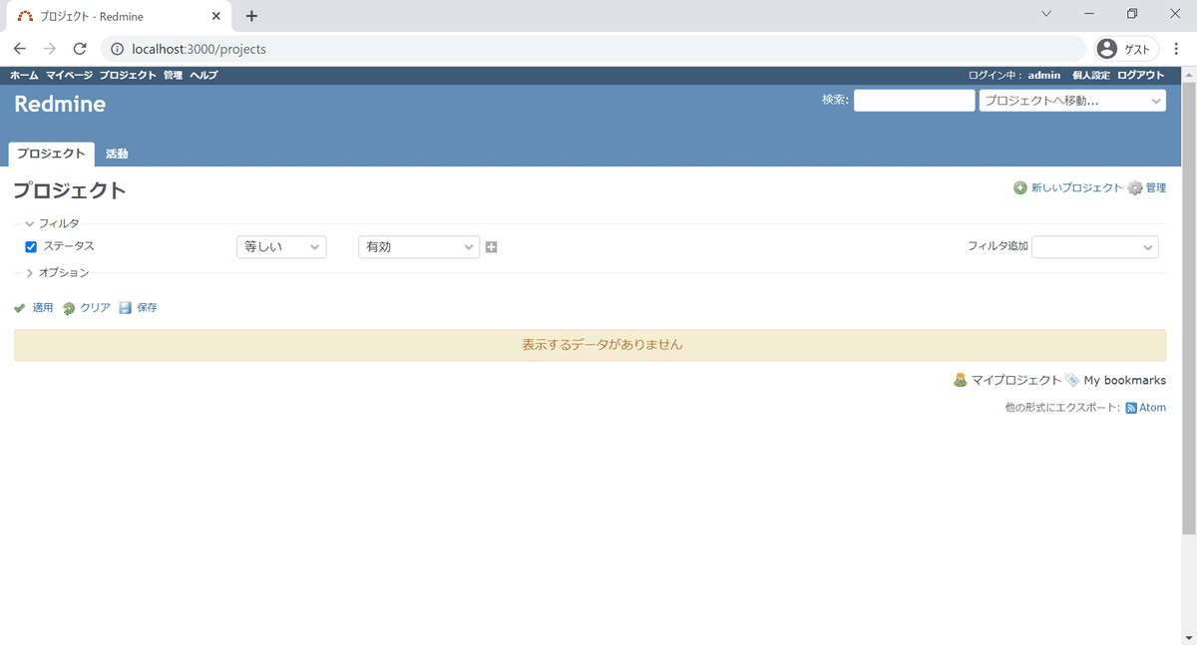1197x645 pixels.
Task: Click the tag icon beside My bookmarks
Action: (1072, 380)
